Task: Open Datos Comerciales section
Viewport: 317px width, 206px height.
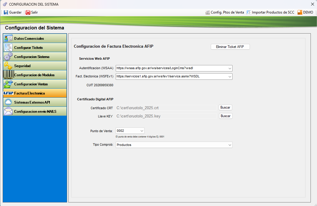Action: [x=29, y=39]
